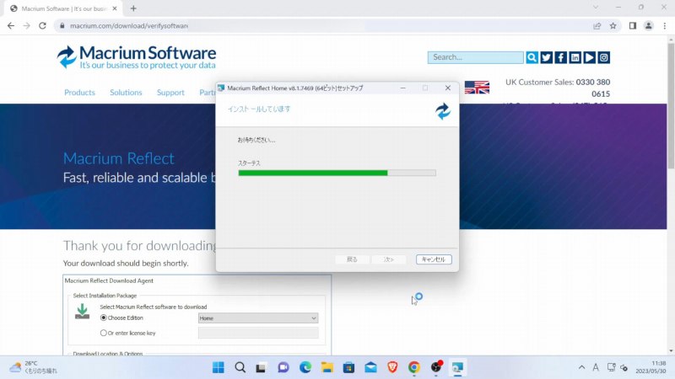Screen dimensions: 675x379
Task: Minimize the setup dialog window
Action: coord(403,88)
